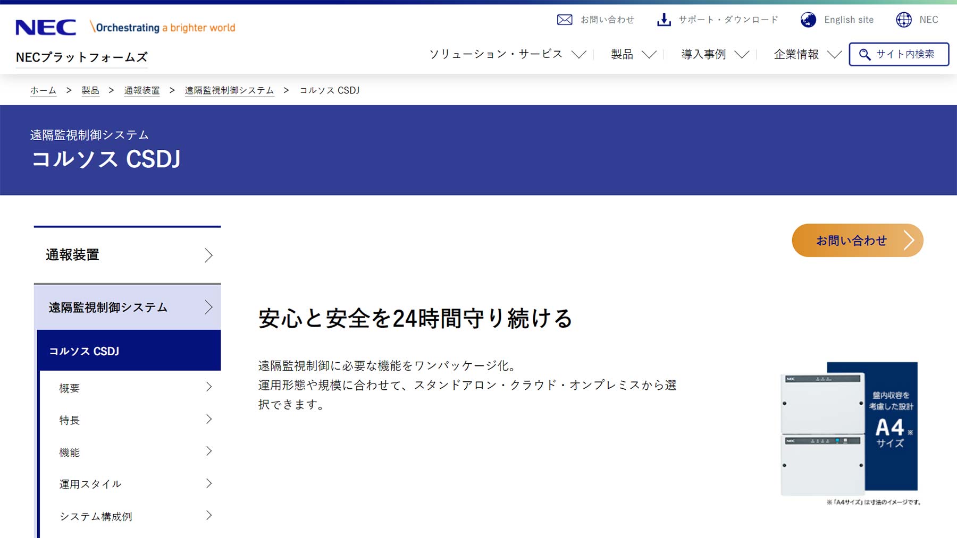Open 通報装置 sidebar item
The height and width of the screenshot is (538, 957).
127,255
